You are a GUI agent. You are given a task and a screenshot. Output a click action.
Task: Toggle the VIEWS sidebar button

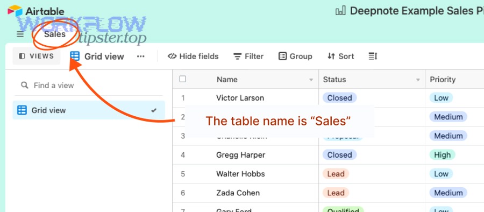[37, 56]
